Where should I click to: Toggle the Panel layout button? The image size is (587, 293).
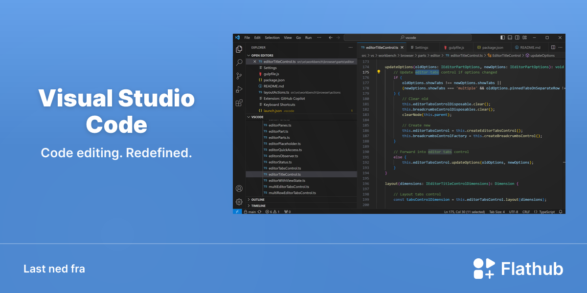[510, 38]
